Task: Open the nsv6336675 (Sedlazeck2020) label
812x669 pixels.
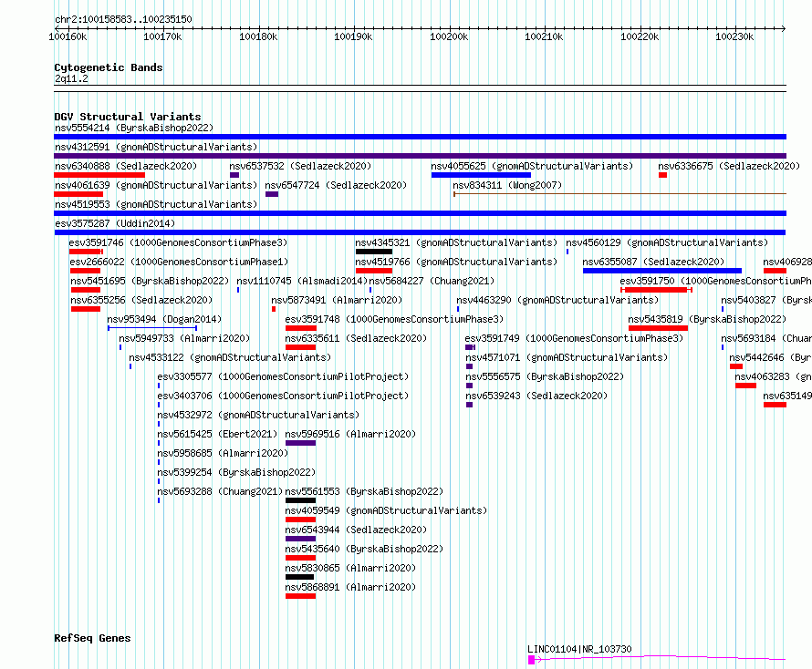Action: pos(729,166)
